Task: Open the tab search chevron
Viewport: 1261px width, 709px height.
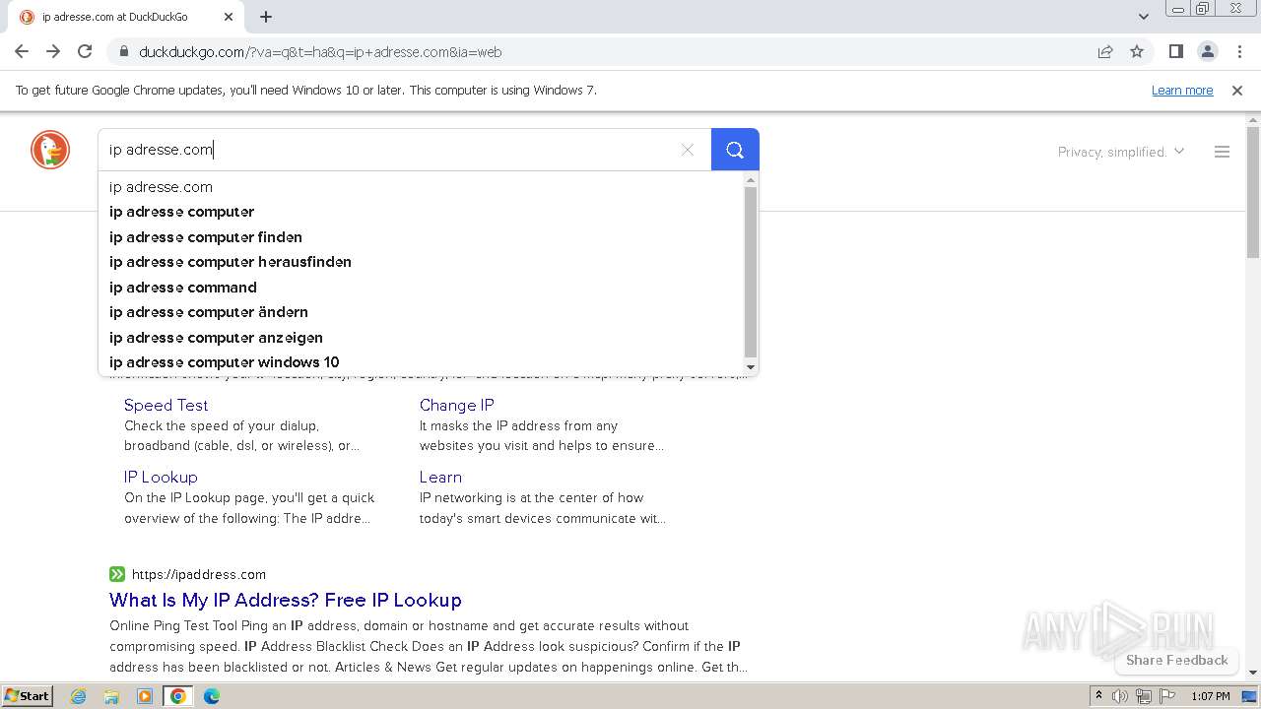Action: click(x=1144, y=17)
